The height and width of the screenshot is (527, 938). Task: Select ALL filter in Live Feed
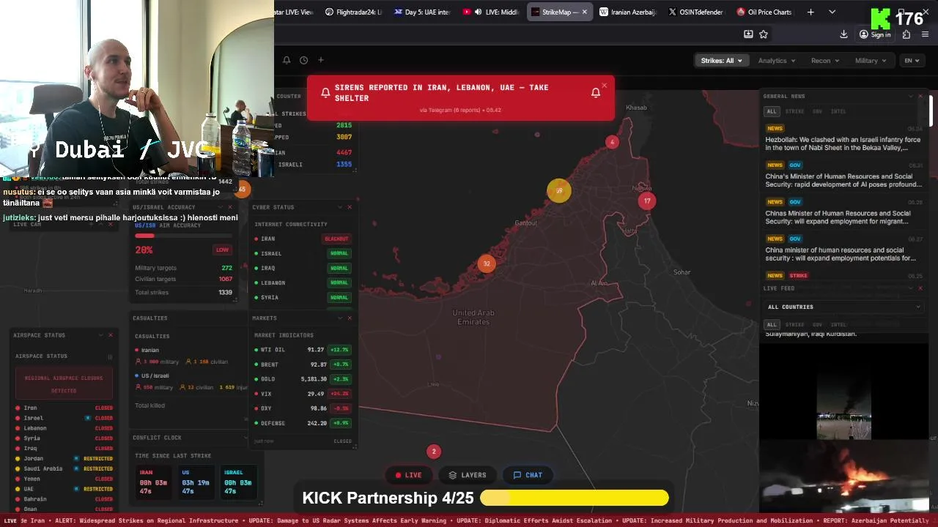(x=772, y=324)
